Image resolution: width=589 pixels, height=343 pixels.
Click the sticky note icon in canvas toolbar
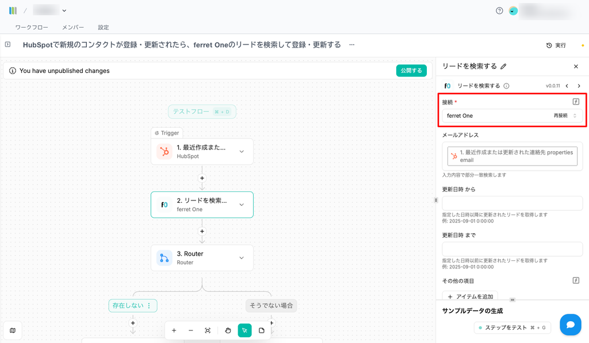262,330
